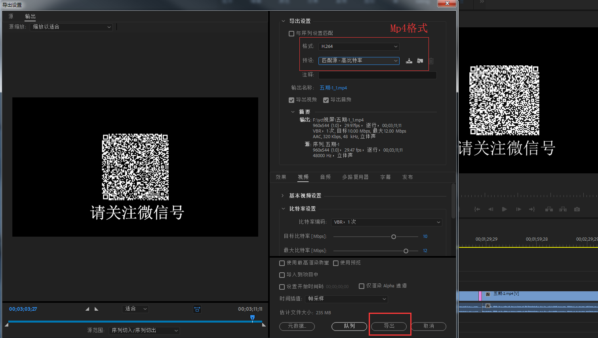The width and height of the screenshot is (598, 338).
Task: Toggle the aspect ratio correction icon
Action: (197, 309)
